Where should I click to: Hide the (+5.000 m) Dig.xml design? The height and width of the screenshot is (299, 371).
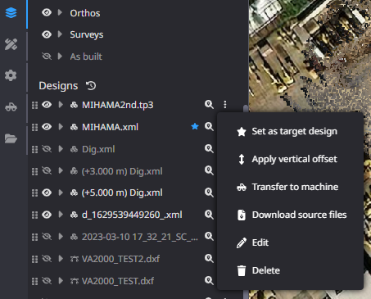point(47,193)
